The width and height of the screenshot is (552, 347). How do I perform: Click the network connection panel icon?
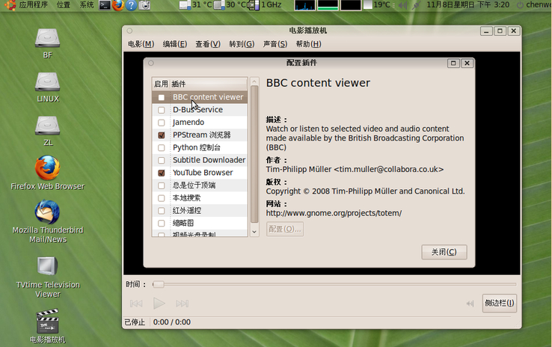(x=416, y=5)
